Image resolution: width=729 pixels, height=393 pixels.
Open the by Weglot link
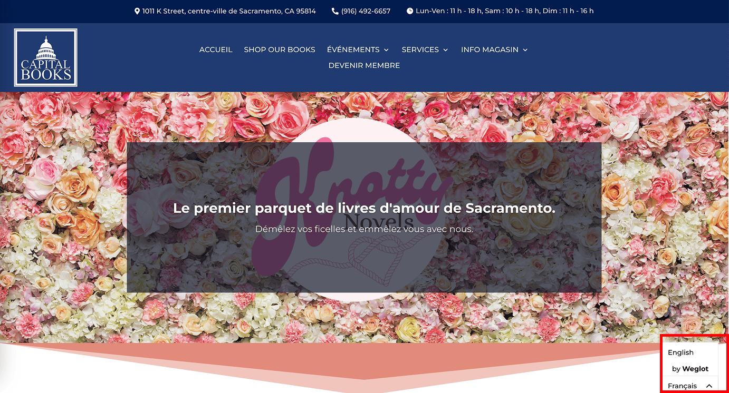690,369
